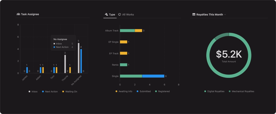Click the Remix axis label
The image size is (276, 114).
point(115,65)
